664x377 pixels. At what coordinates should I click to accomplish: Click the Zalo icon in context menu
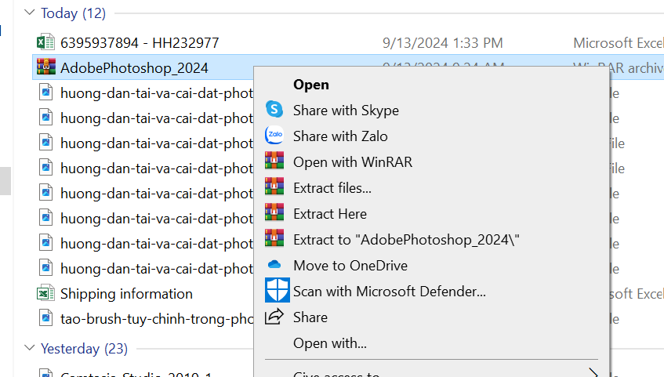coord(274,135)
